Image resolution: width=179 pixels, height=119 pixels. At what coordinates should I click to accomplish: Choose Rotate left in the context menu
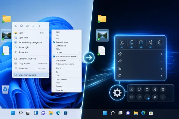point(31,52)
